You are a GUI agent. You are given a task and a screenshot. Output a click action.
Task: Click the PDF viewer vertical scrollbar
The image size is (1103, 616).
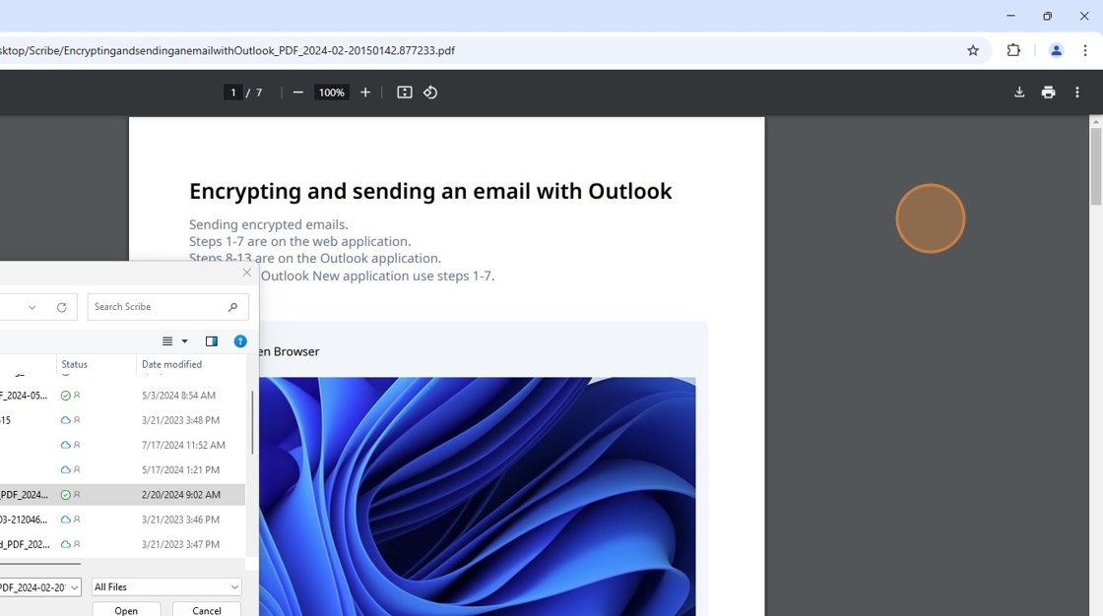click(x=1096, y=165)
